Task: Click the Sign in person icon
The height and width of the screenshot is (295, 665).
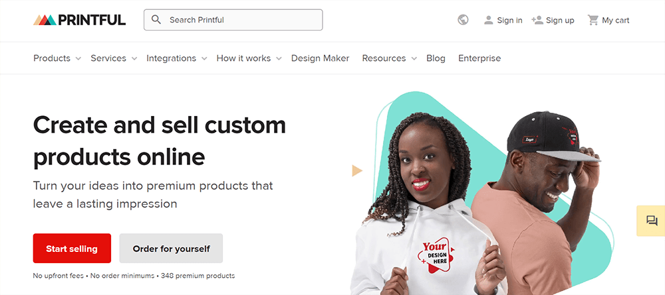Action: point(489,20)
